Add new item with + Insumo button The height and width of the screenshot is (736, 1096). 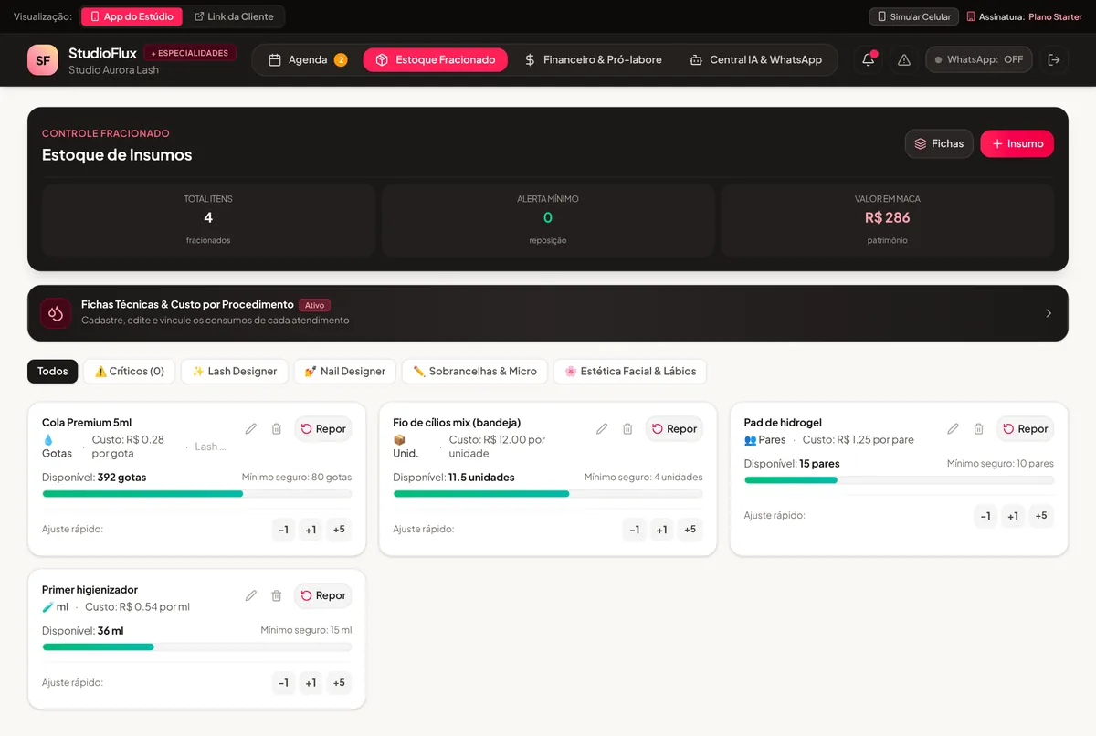1017,143
